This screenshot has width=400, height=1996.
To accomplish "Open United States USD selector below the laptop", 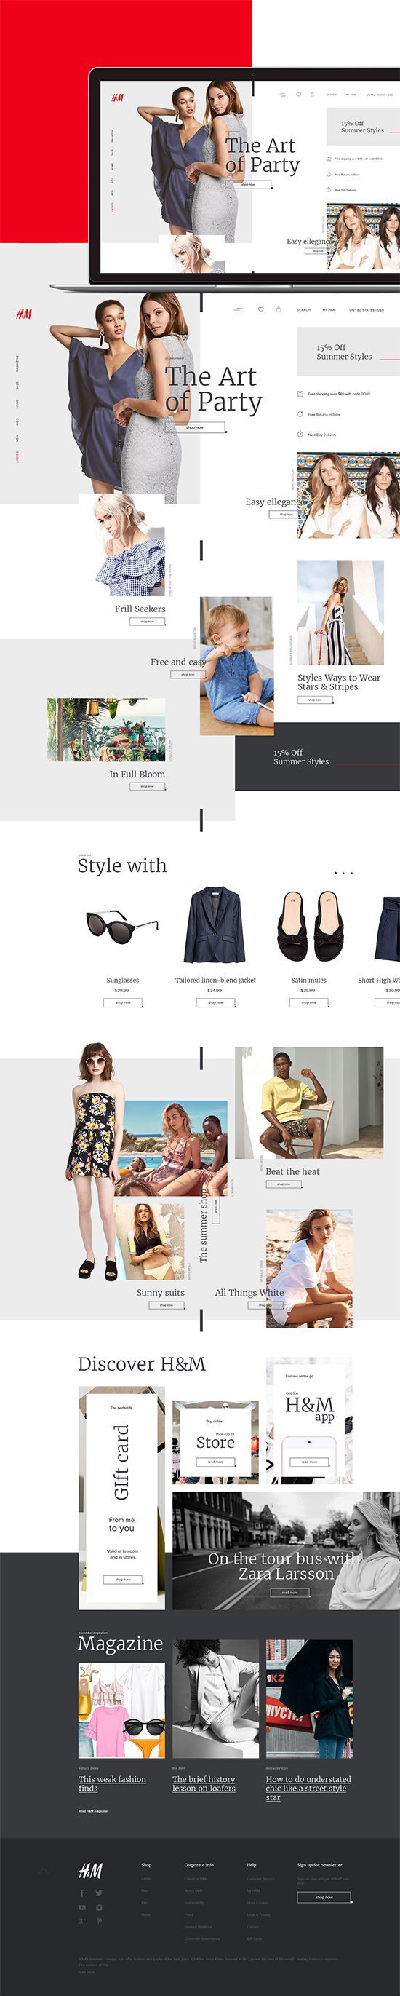I will point(367,310).
